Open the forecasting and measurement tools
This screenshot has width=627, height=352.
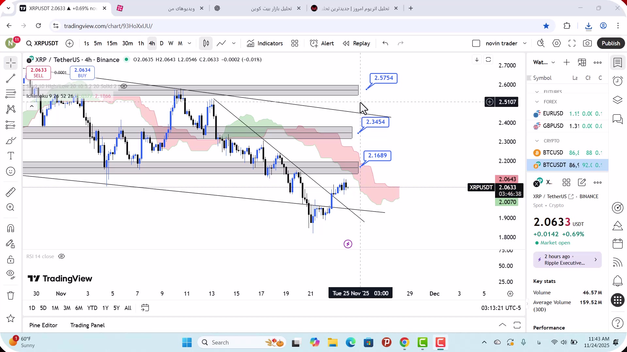click(x=11, y=125)
